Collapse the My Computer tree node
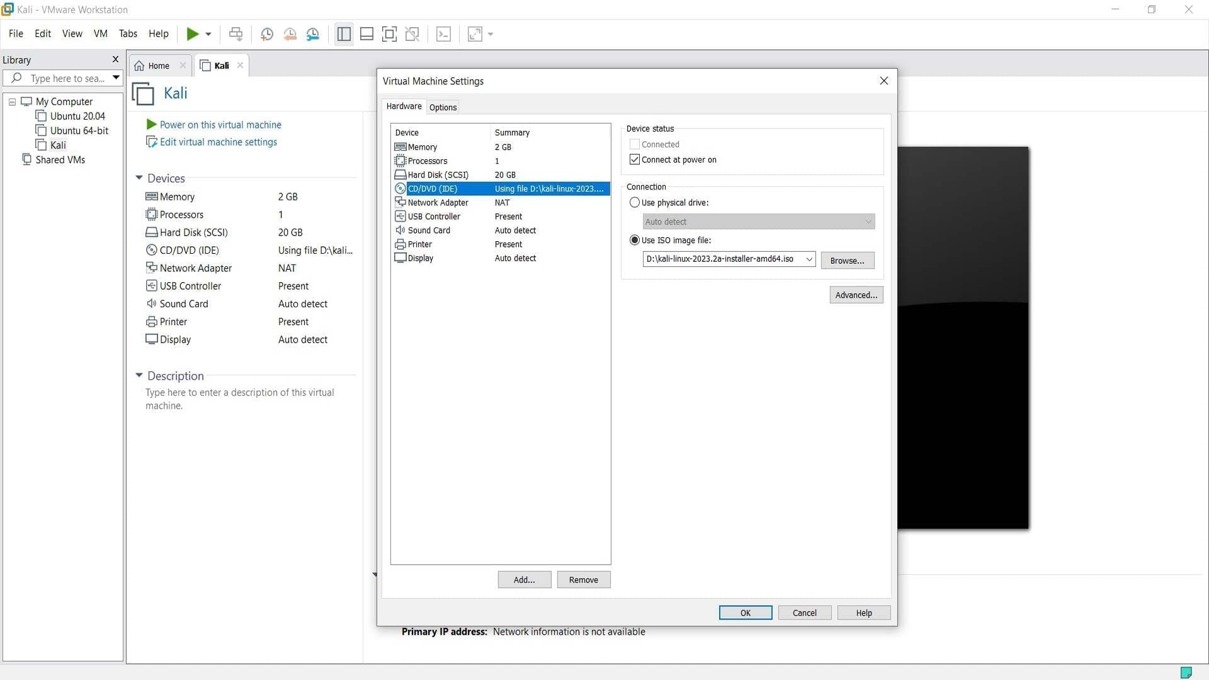 (12, 102)
